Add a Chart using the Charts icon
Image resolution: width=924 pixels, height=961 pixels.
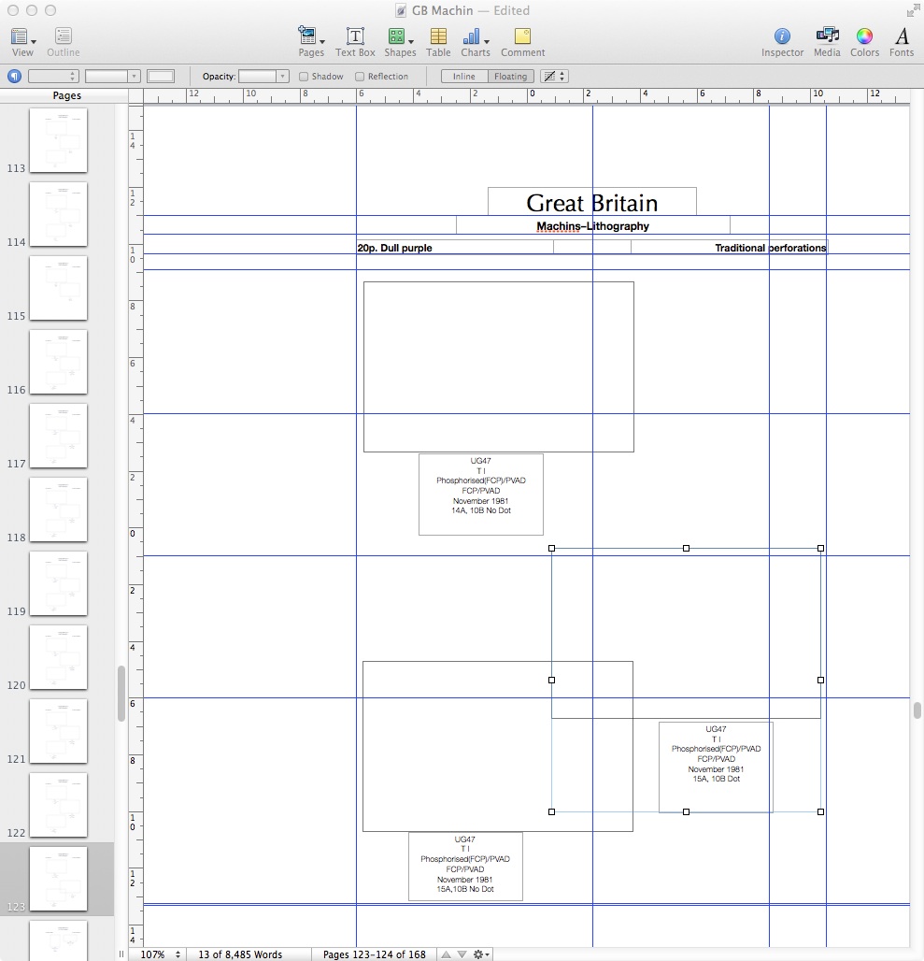473,36
